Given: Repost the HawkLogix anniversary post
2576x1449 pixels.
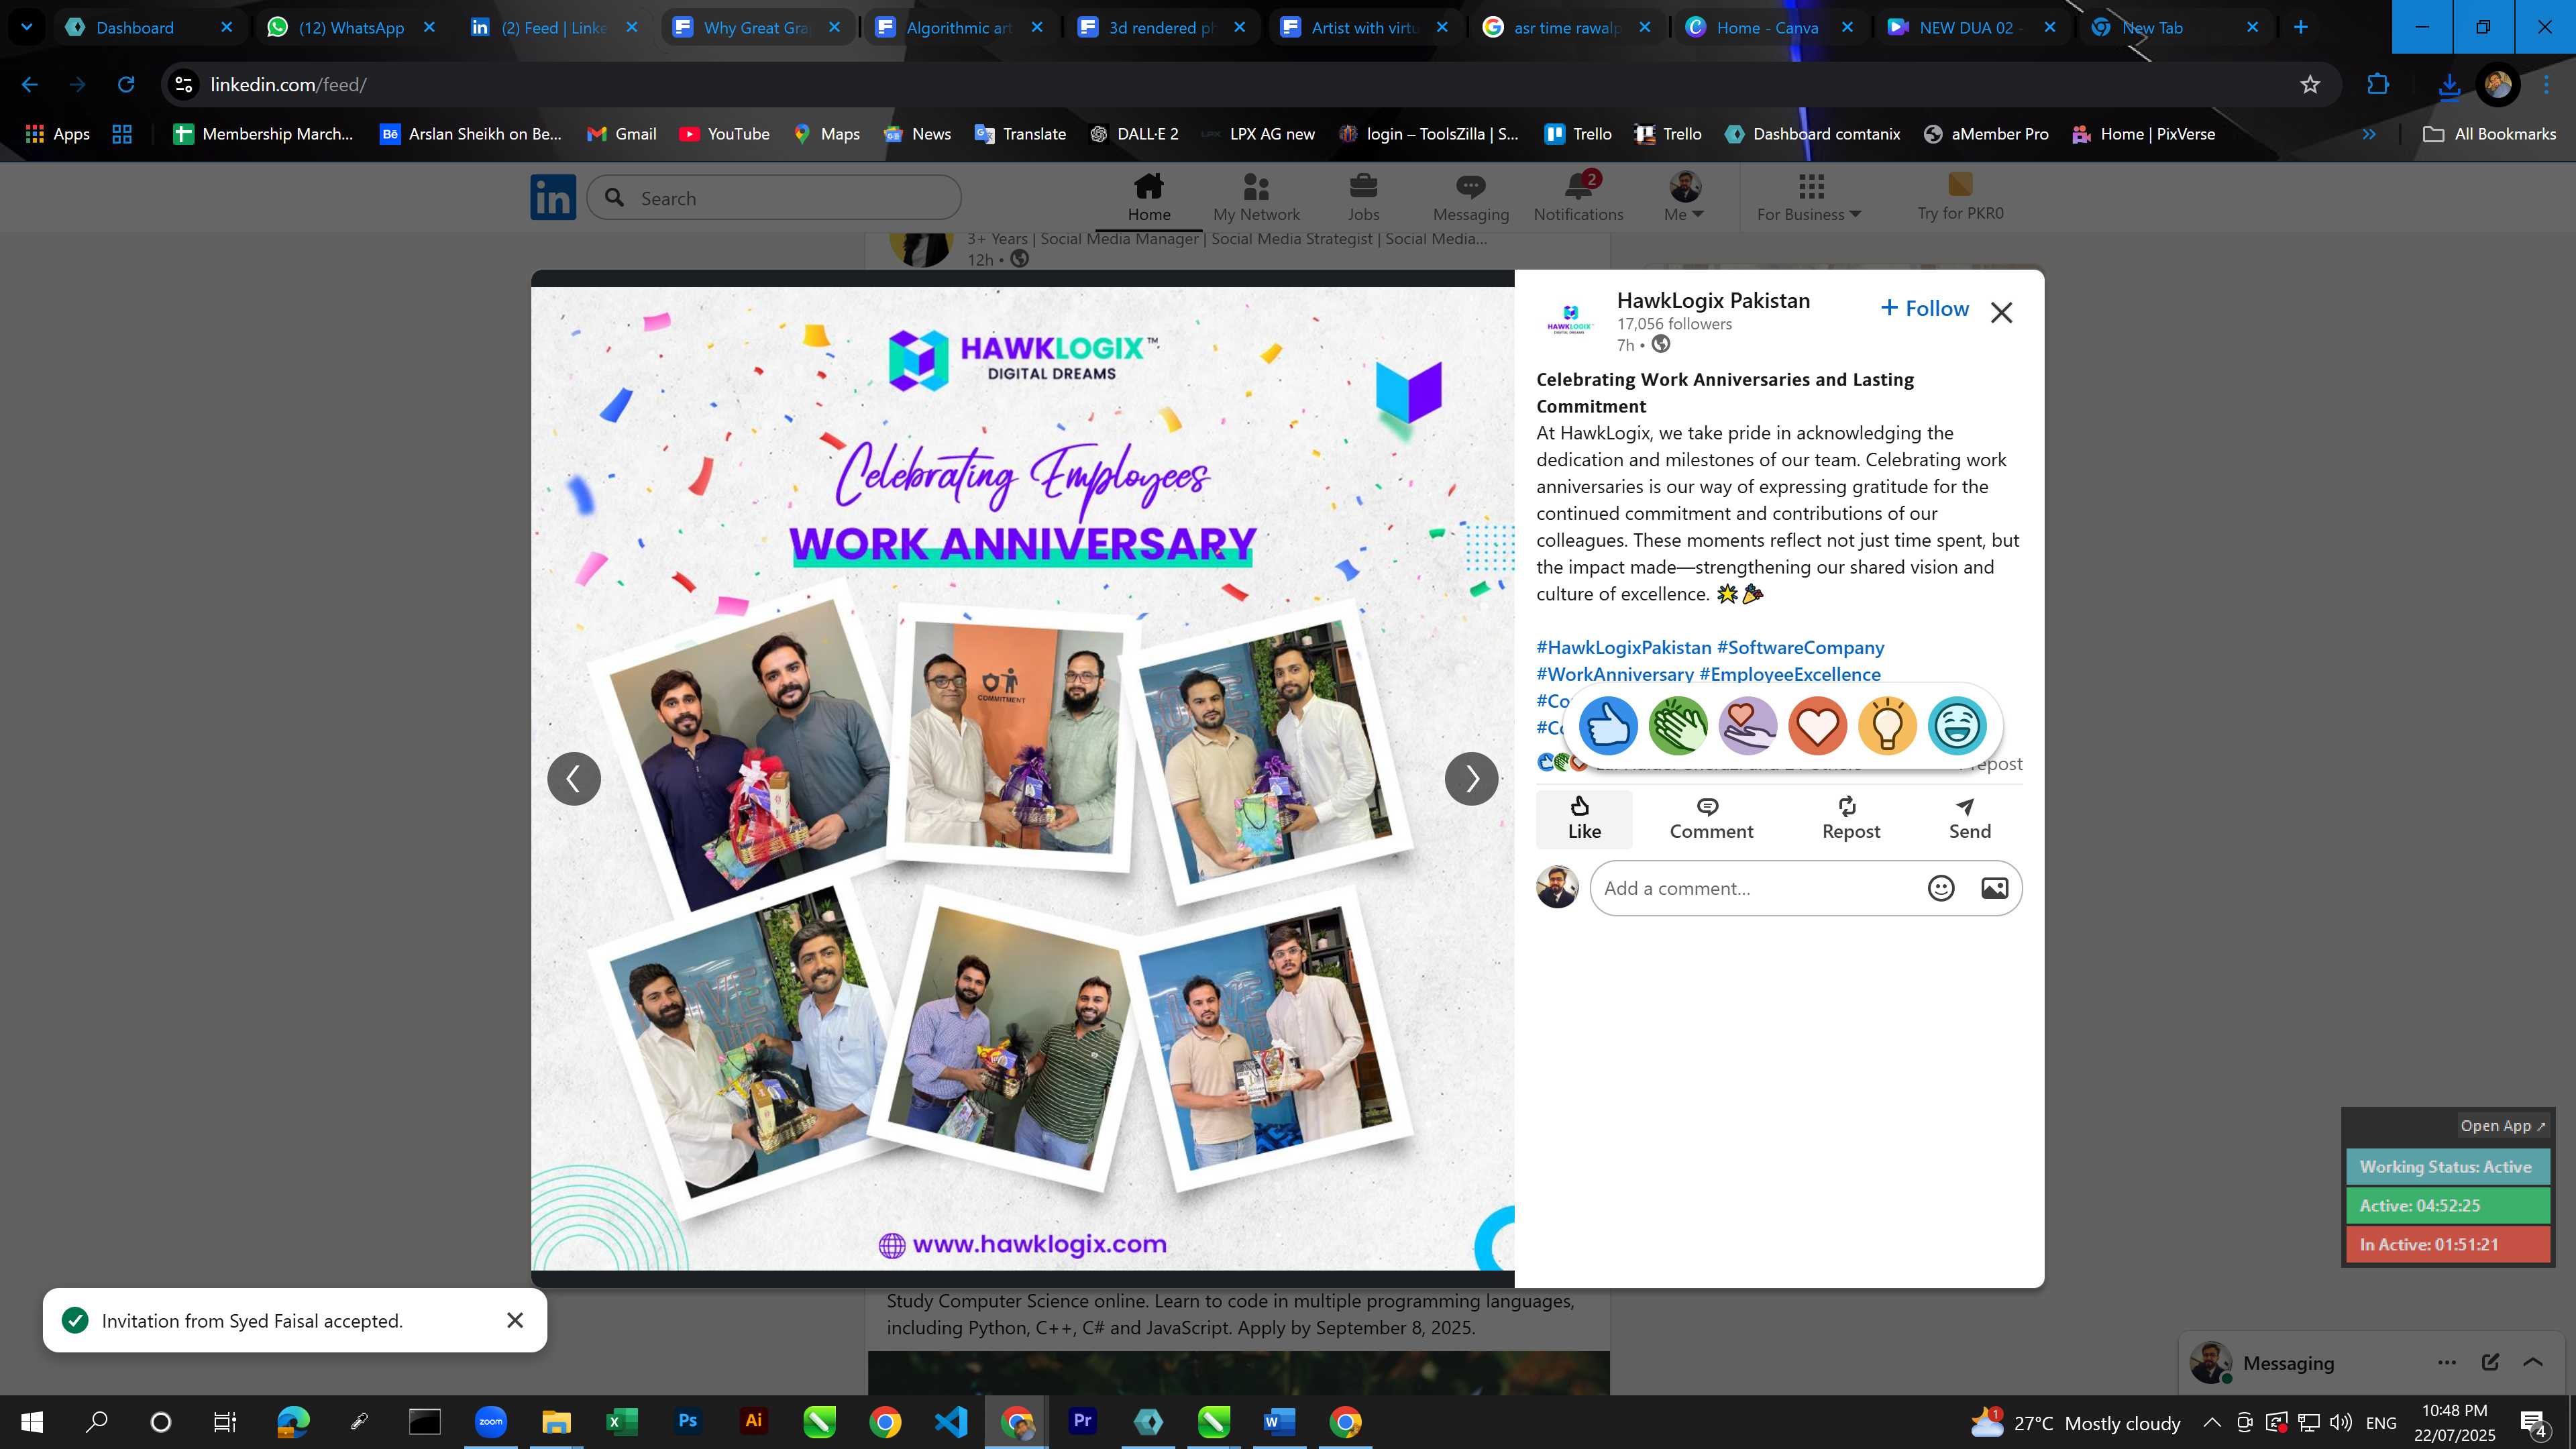Looking at the screenshot, I should click(x=1851, y=818).
